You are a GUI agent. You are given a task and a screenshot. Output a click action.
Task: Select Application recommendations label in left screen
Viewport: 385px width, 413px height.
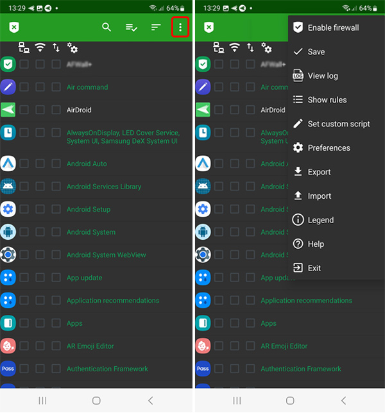[113, 301]
